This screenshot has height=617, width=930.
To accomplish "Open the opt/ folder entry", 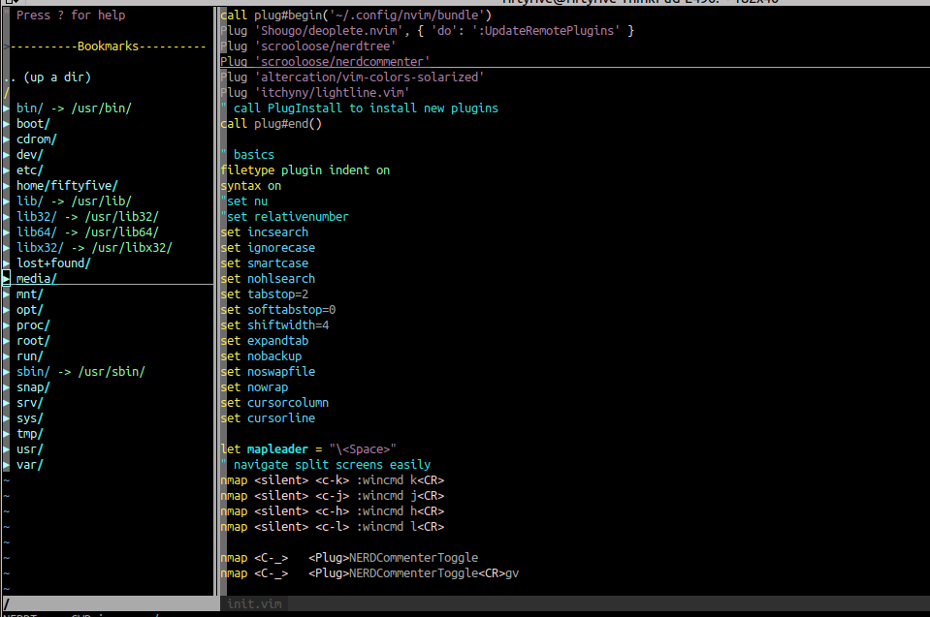I will pos(29,310).
